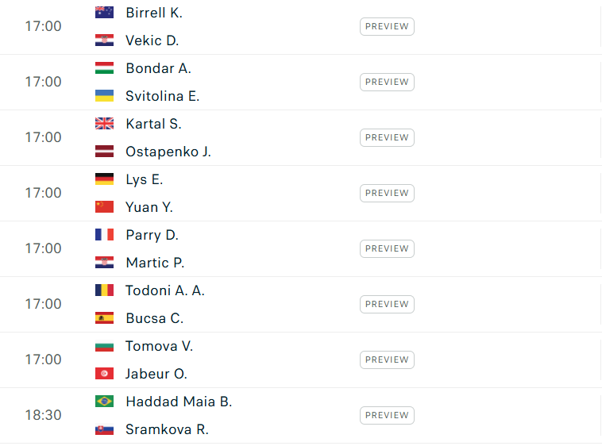Click the Brazilian flag beside Haddad Maia B.
The image size is (602, 446).
104,402
